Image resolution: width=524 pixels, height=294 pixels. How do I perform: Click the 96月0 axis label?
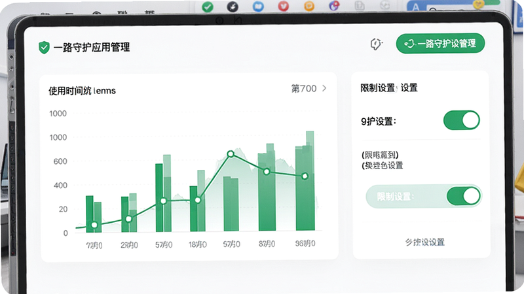(x=305, y=244)
